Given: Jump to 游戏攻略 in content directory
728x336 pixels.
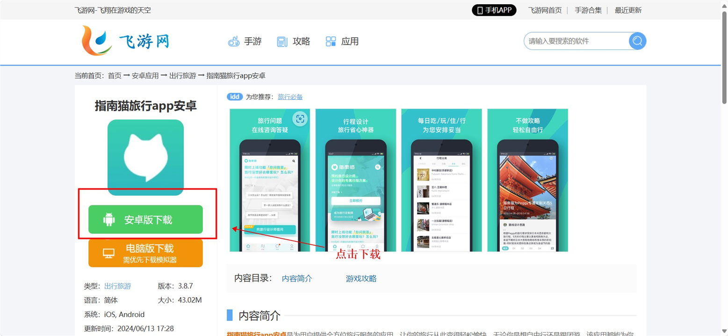Looking at the screenshot, I should [361, 279].
